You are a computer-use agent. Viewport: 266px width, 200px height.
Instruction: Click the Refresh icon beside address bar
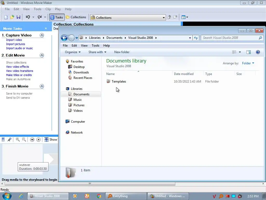coord(196,38)
